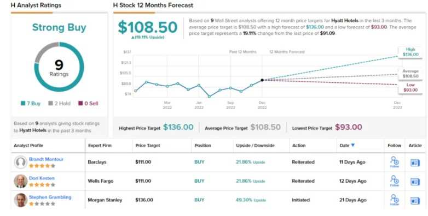Click Stephen Grambling's profile photo
Screen dimensions: 428x216
tap(20, 200)
